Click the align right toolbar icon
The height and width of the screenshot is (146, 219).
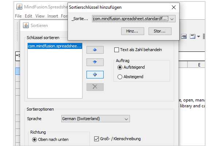[x=184, y=36]
